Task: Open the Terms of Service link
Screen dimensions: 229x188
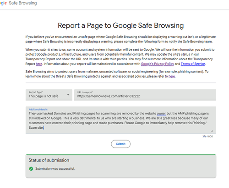Action: [193, 64]
